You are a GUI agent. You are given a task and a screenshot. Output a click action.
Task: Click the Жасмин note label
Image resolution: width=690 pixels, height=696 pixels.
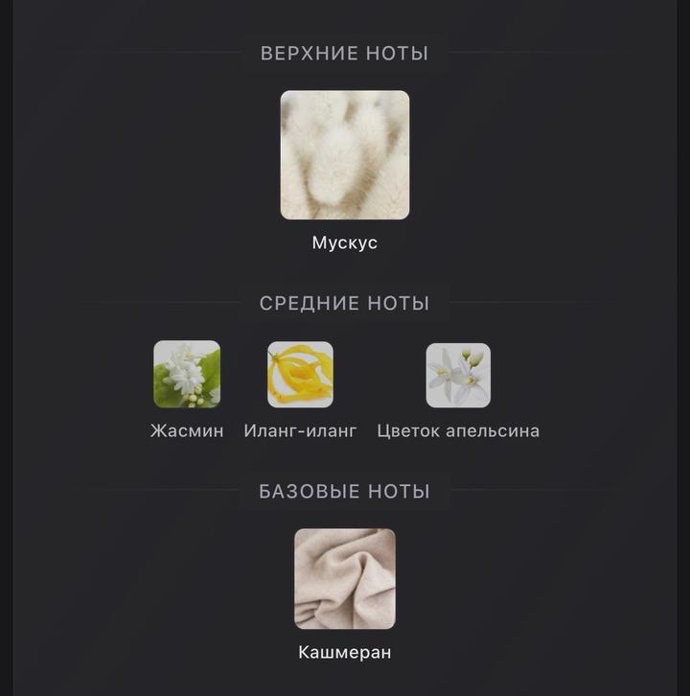pos(187,431)
